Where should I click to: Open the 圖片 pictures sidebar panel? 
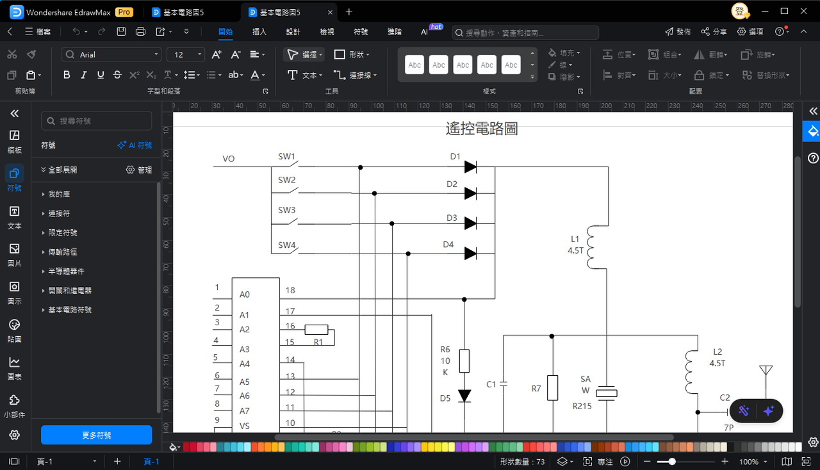pyautogui.click(x=14, y=254)
